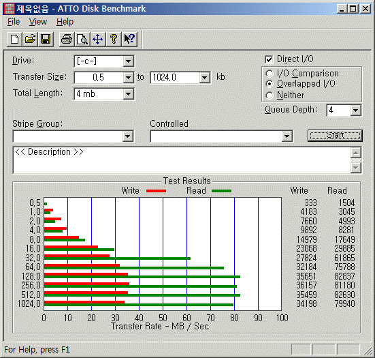Minimize the ATTO Disk Benchmark window
Image resolution: width=375 pixels, height=358 pixels.
342,9
